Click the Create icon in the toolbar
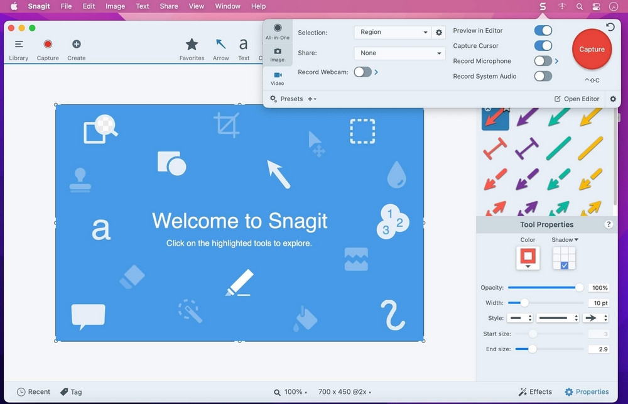 click(x=76, y=45)
